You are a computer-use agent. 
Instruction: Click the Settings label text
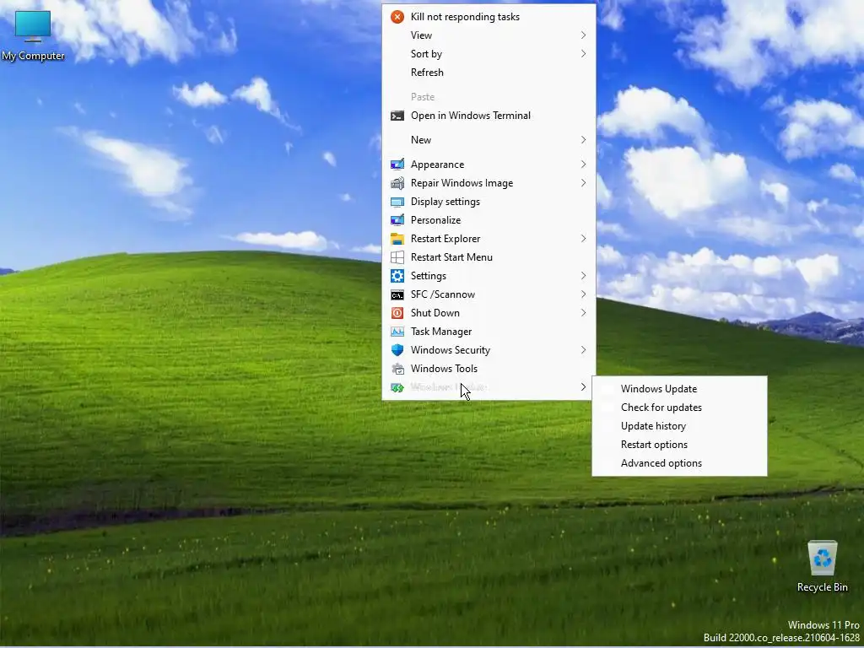click(x=428, y=276)
